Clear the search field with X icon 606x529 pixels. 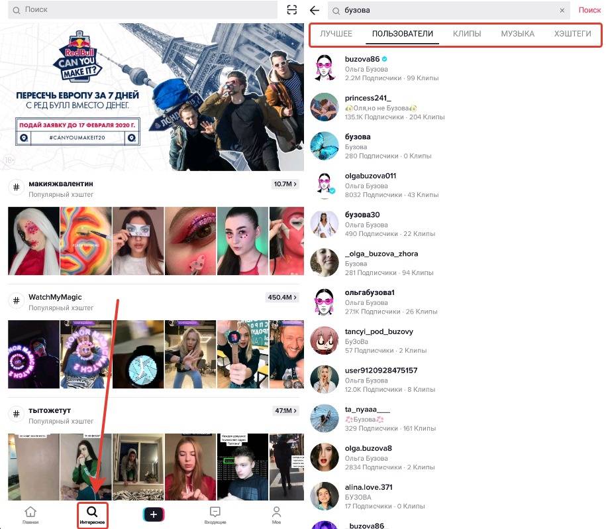(x=562, y=11)
